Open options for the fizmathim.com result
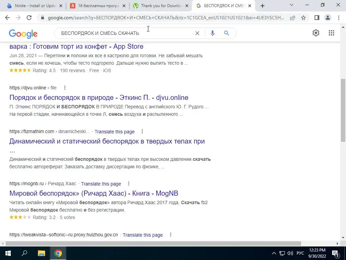The width and height of the screenshot is (346, 260). [x=142, y=132]
